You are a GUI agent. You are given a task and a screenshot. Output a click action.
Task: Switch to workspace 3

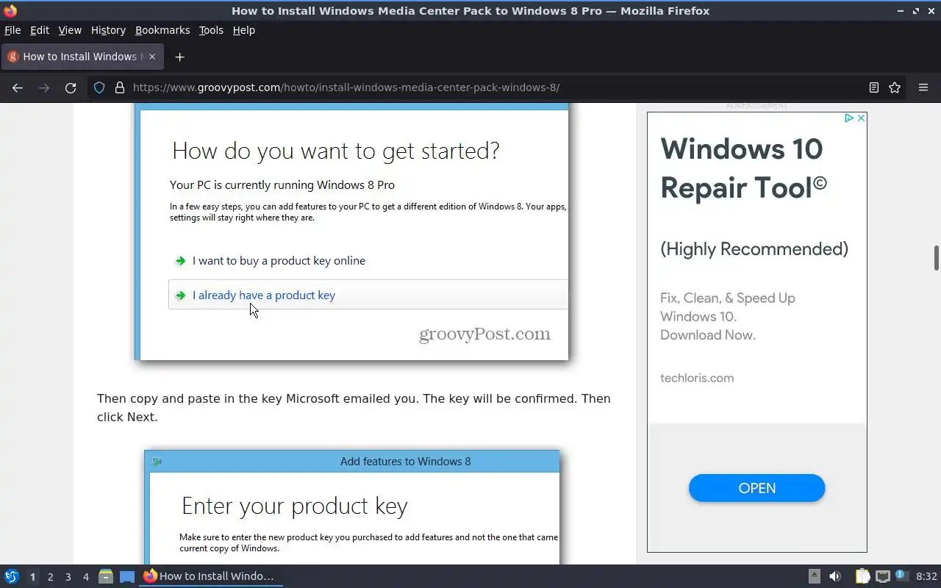pyautogui.click(x=68, y=577)
